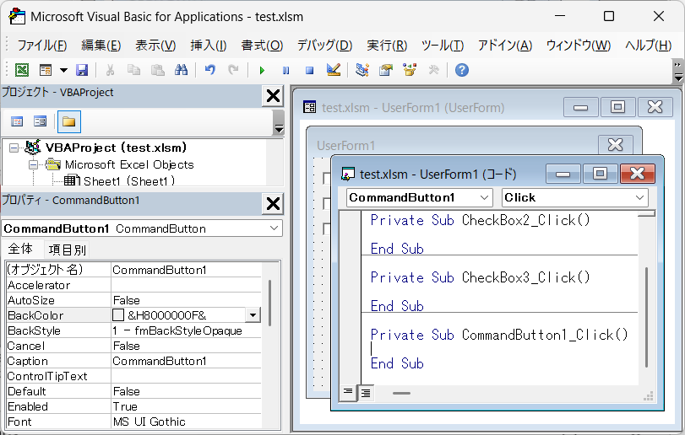The width and height of the screenshot is (685, 435).
Task: Save test.xlsm with floppy disk icon
Action: pos(82,70)
